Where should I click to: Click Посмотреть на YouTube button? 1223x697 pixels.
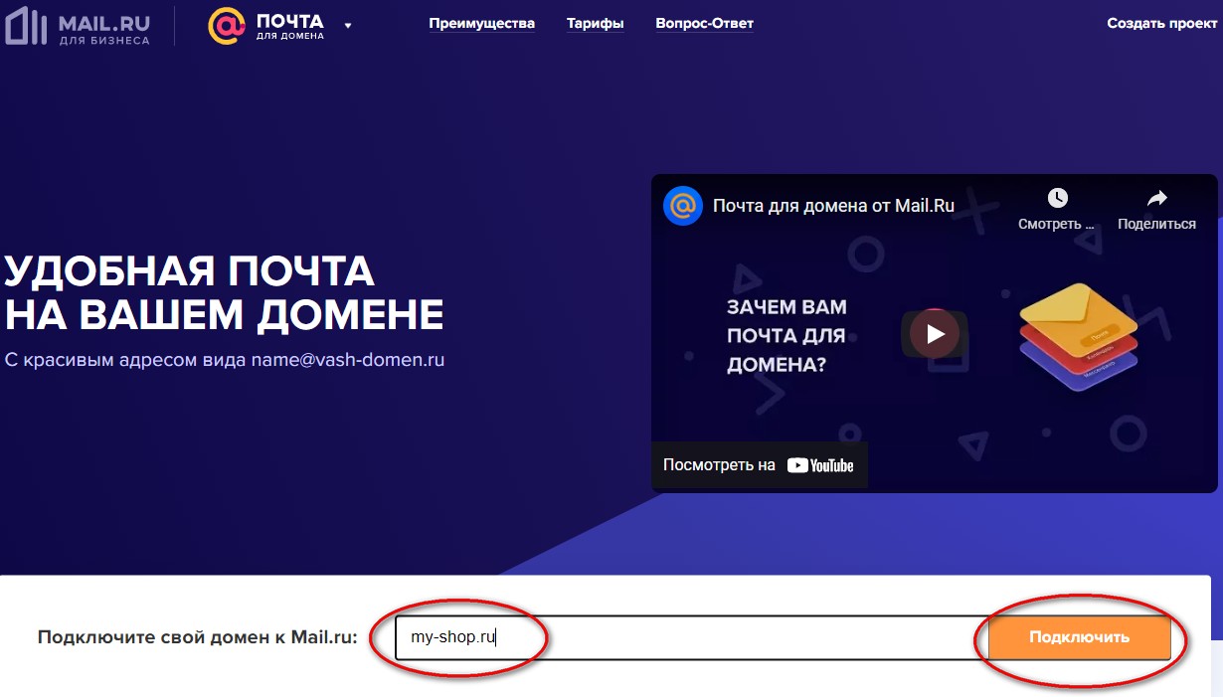coord(759,464)
